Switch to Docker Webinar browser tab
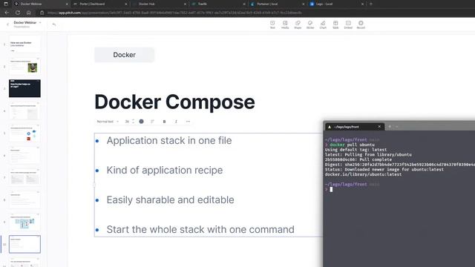 tap(41, 4)
